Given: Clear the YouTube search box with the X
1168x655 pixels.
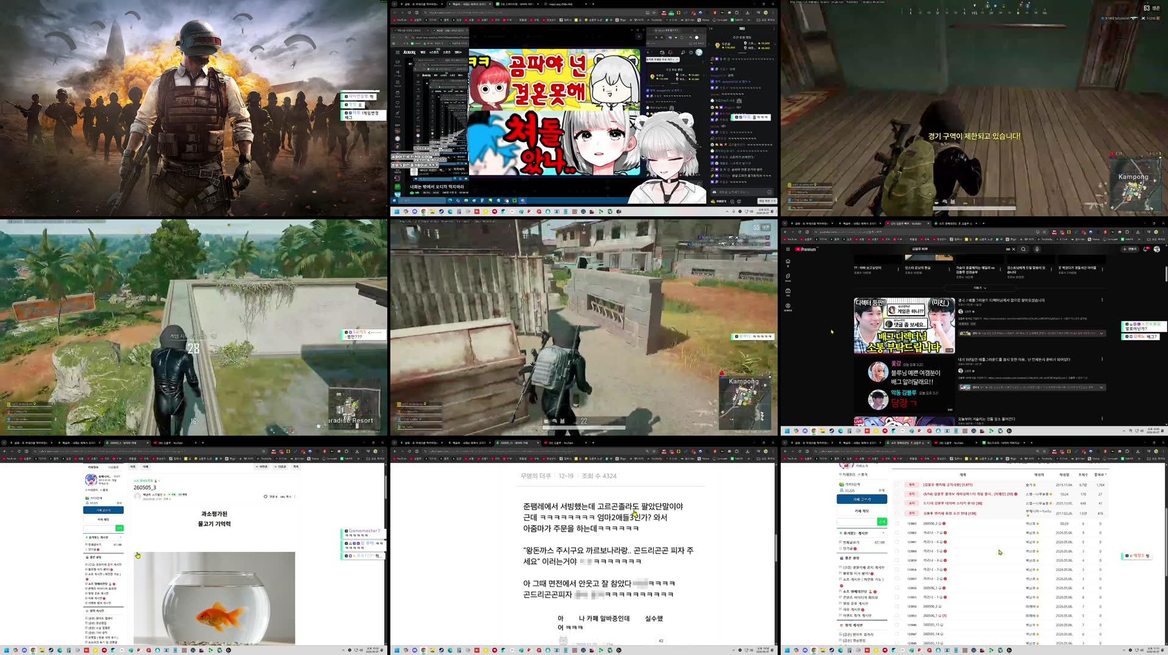Looking at the screenshot, I should [x=1014, y=249].
